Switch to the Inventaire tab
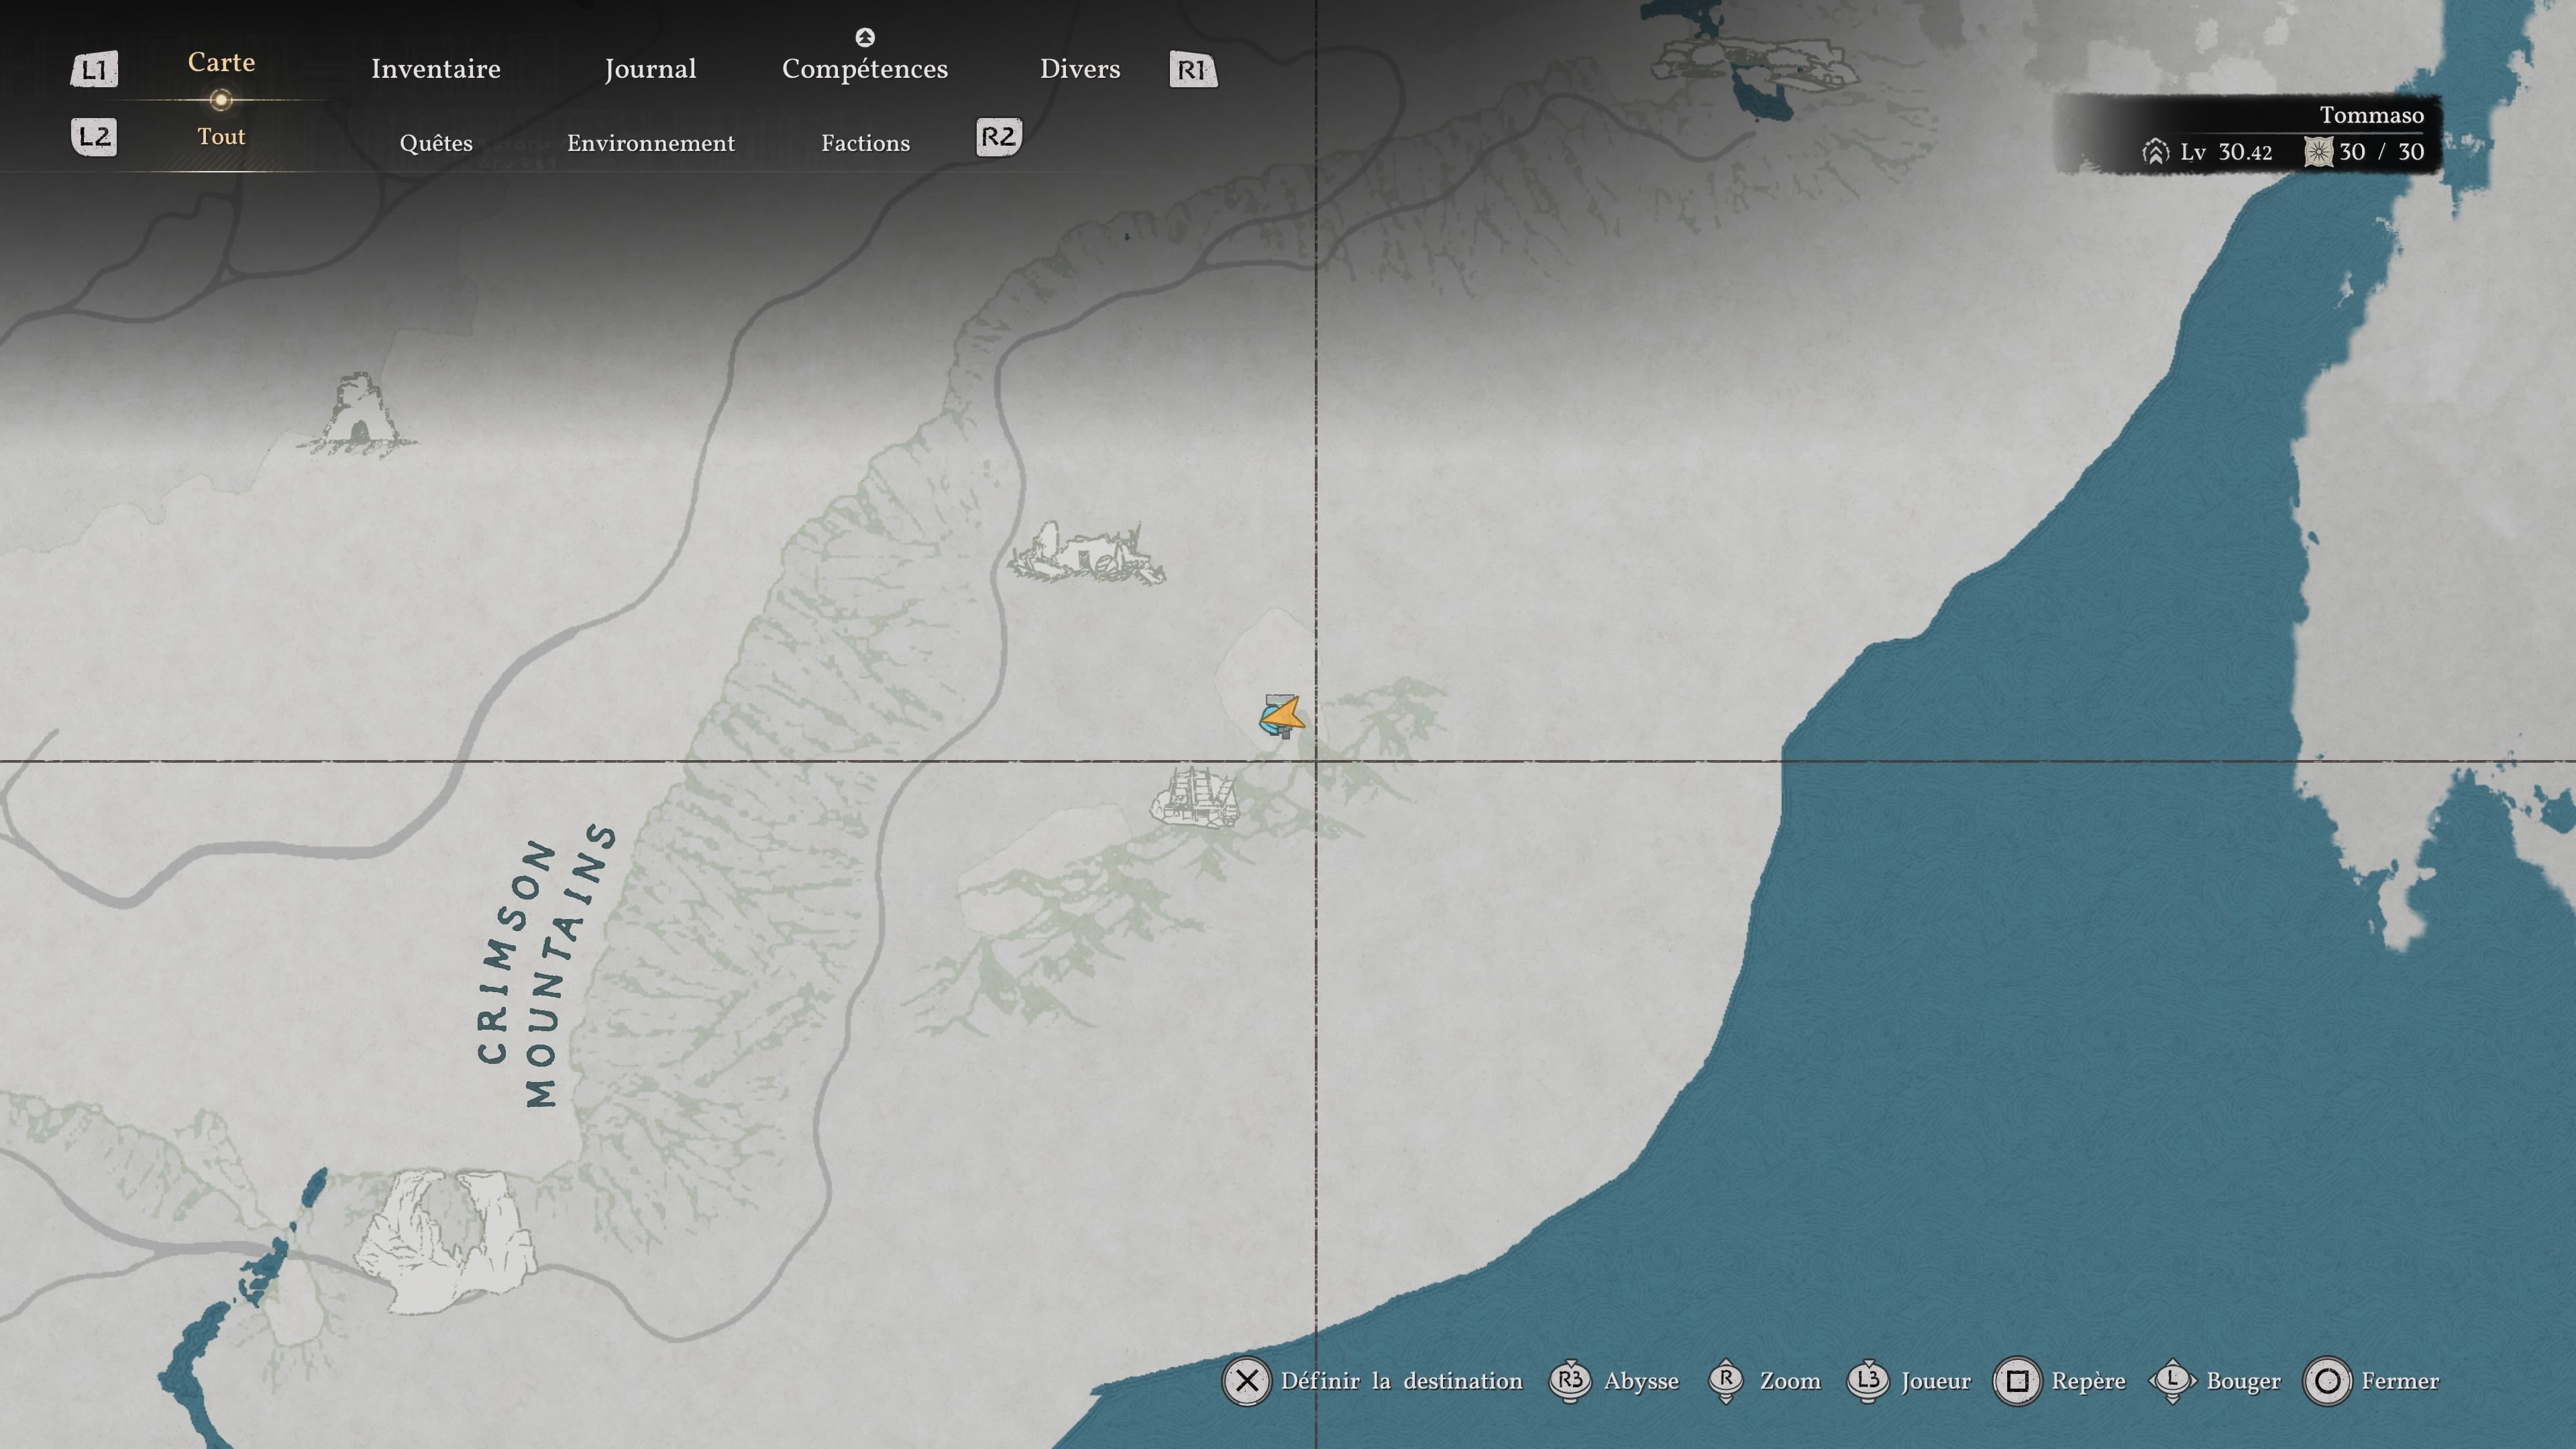The image size is (2576, 1449). (x=436, y=69)
